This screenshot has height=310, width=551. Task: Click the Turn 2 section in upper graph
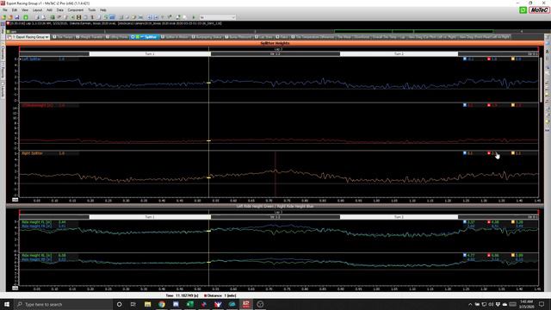tap(399, 53)
